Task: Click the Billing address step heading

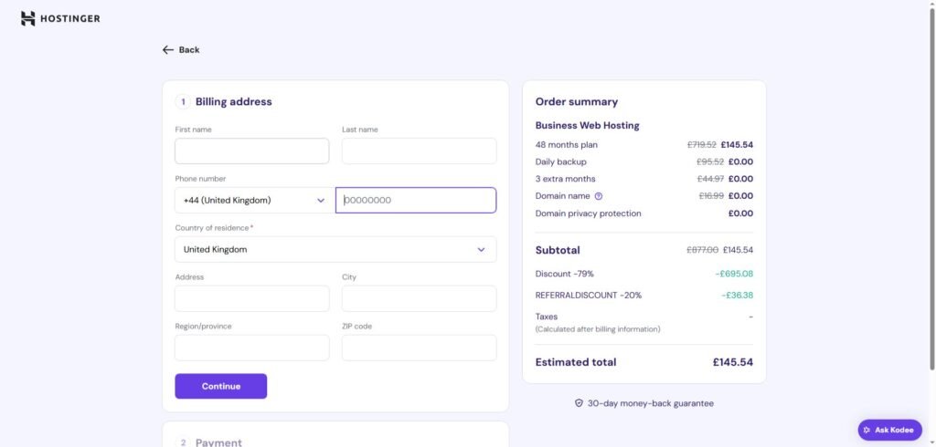Action: pos(233,102)
